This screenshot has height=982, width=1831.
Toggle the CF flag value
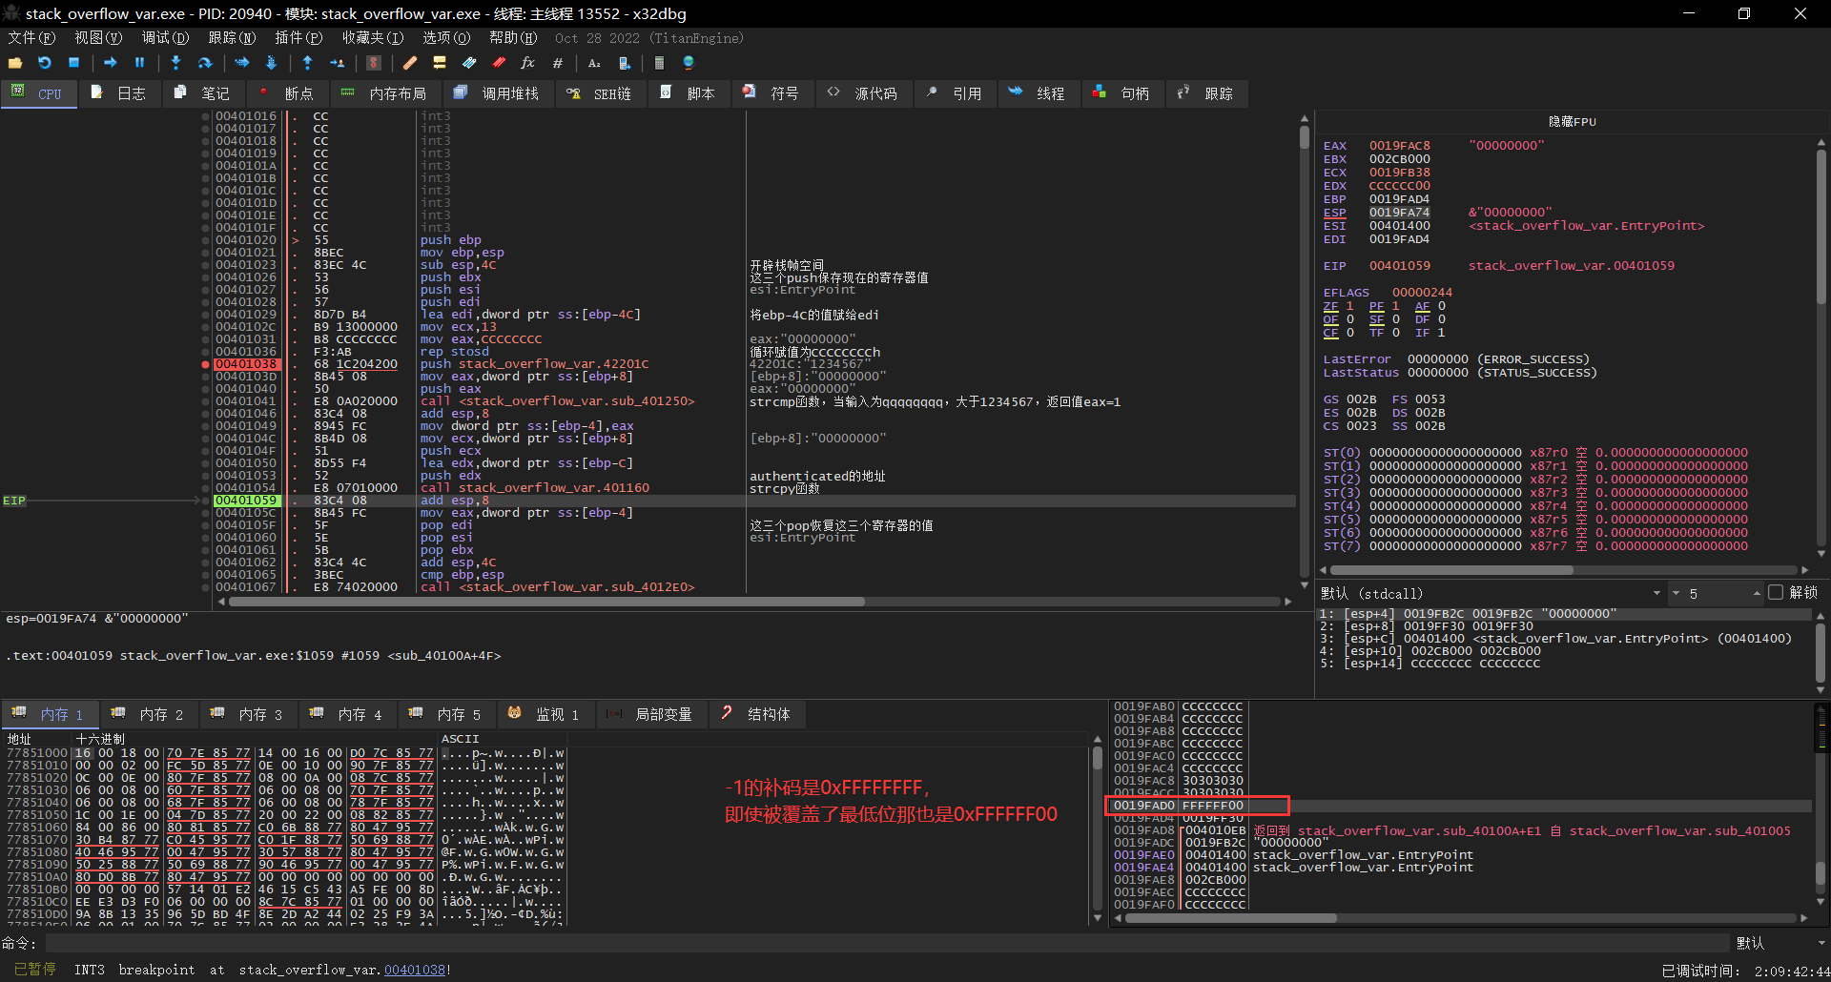pyautogui.click(x=1350, y=333)
